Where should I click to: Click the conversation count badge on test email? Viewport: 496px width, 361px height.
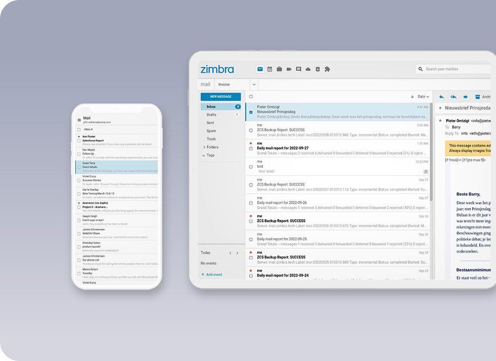[x=426, y=172]
